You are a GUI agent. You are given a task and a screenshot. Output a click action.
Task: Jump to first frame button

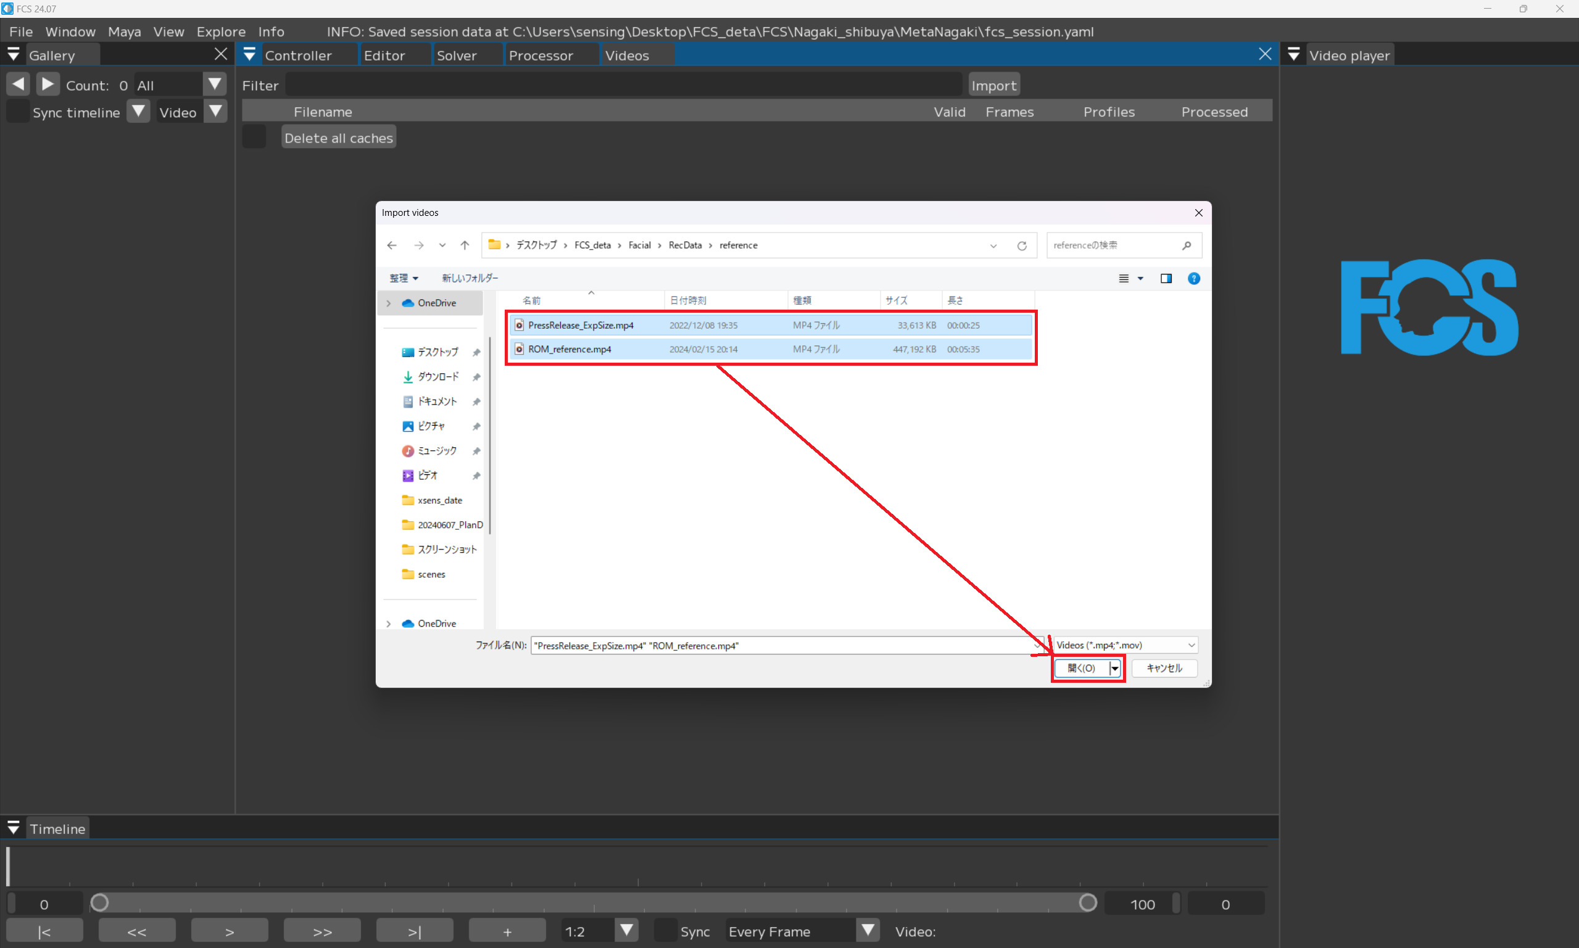coord(44,931)
